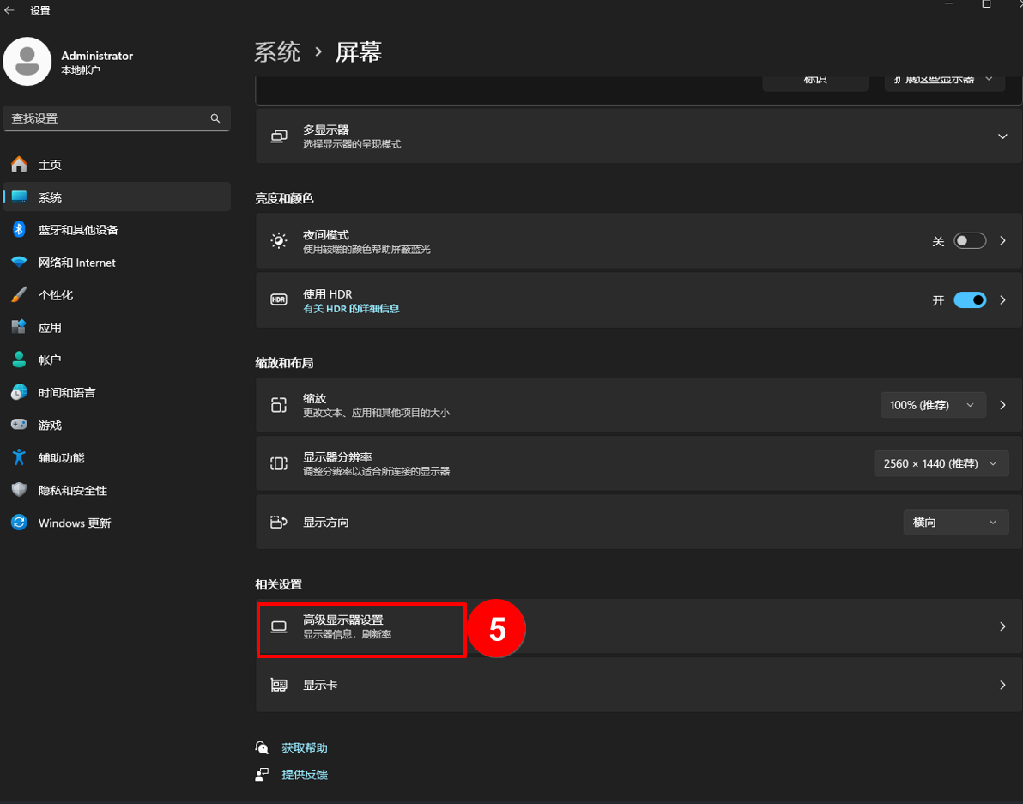Image resolution: width=1023 pixels, height=804 pixels.
Task: Select 网络和 Internet in sidebar
Action: (x=76, y=263)
